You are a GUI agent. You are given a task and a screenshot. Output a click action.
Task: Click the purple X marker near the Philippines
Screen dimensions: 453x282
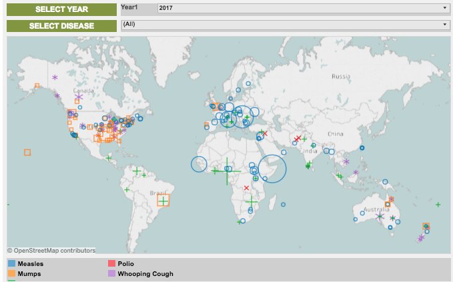(346, 161)
